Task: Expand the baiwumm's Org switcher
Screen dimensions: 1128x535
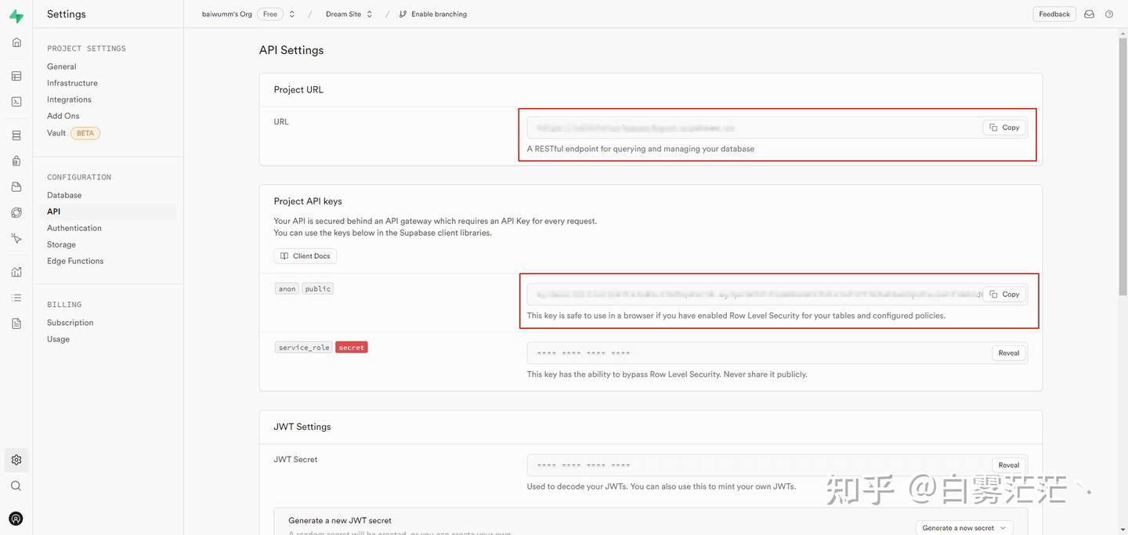Action: pyautogui.click(x=291, y=14)
